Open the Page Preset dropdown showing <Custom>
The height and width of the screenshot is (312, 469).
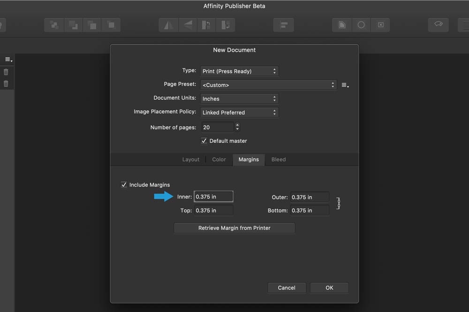pos(268,85)
